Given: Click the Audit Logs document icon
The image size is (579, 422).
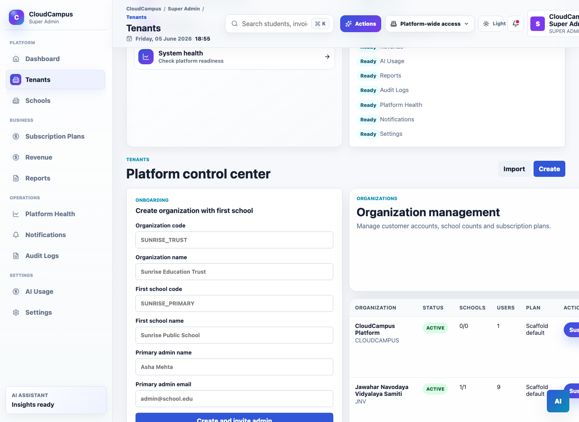Looking at the screenshot, I should [x=16, y=256].
